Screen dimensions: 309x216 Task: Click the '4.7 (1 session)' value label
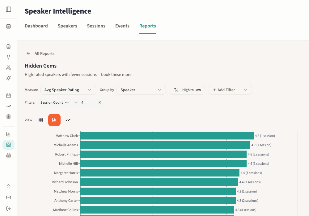[x=261, y=145]
